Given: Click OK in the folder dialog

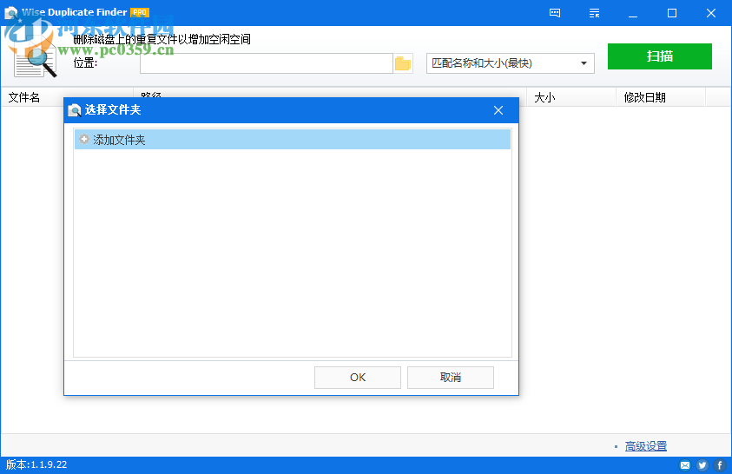Looking at the screenshot, I should (358, 378).
